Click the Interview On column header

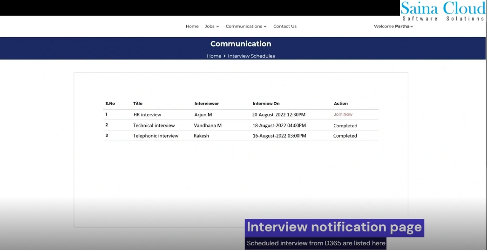pyautogui.click(x=266, y=104)
